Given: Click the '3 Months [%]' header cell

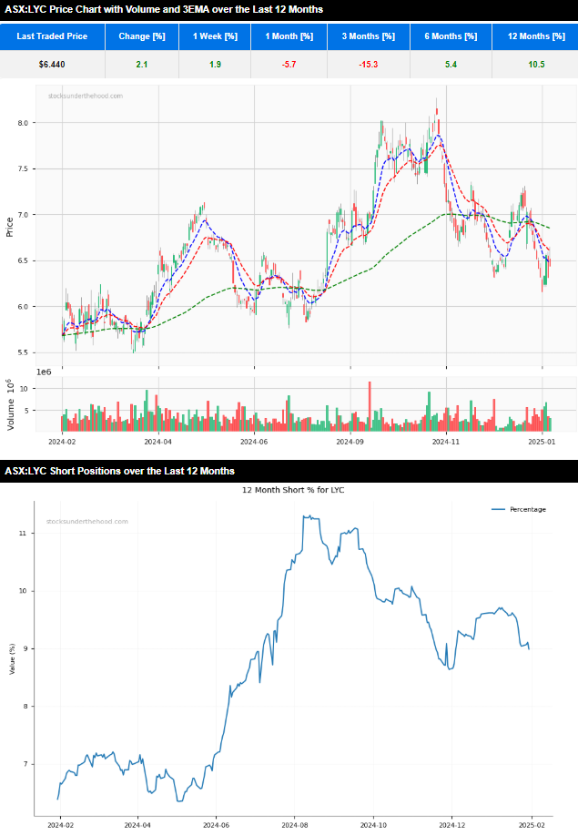Looking at the screenshot, I should pos(368,36).
